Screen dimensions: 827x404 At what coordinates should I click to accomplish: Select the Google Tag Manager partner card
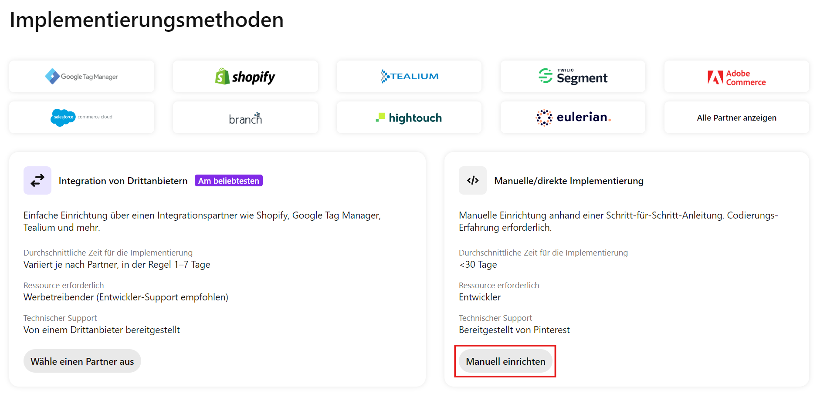point(81,77)
